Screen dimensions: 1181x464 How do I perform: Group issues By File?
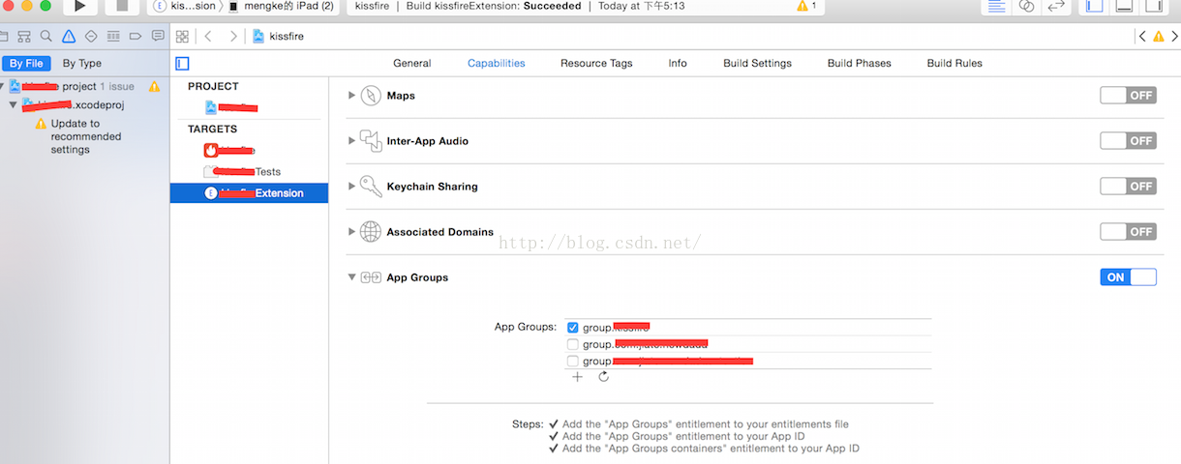(x=26, y=63)
